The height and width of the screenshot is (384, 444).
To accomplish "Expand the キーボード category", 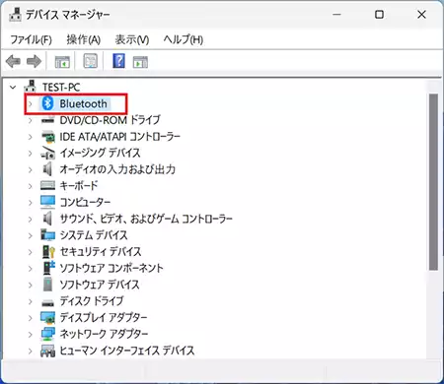I will point(31,186).
